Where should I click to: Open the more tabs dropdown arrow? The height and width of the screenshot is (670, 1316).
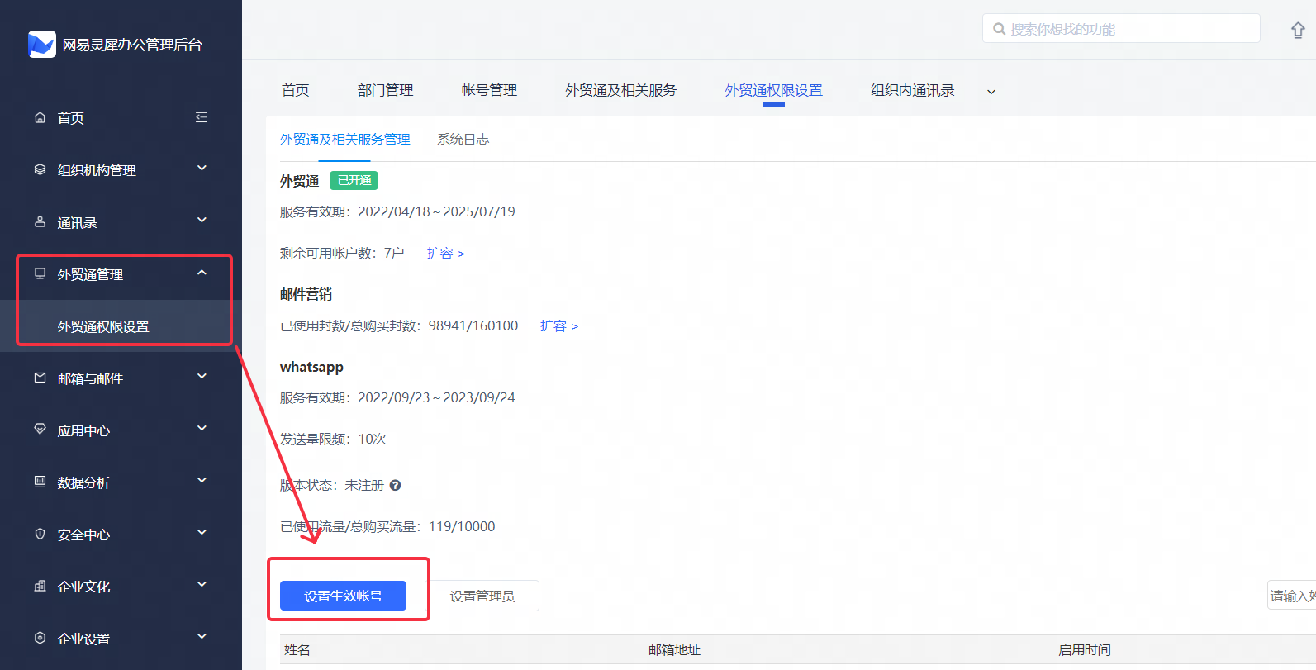(x=991, y=92)
